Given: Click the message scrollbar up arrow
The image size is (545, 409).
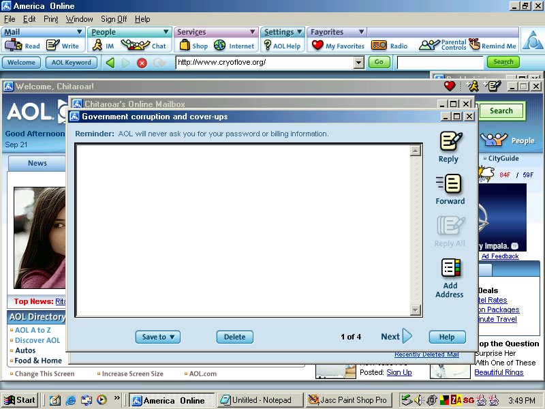Looking at the screenshot, I should [416, 150].
